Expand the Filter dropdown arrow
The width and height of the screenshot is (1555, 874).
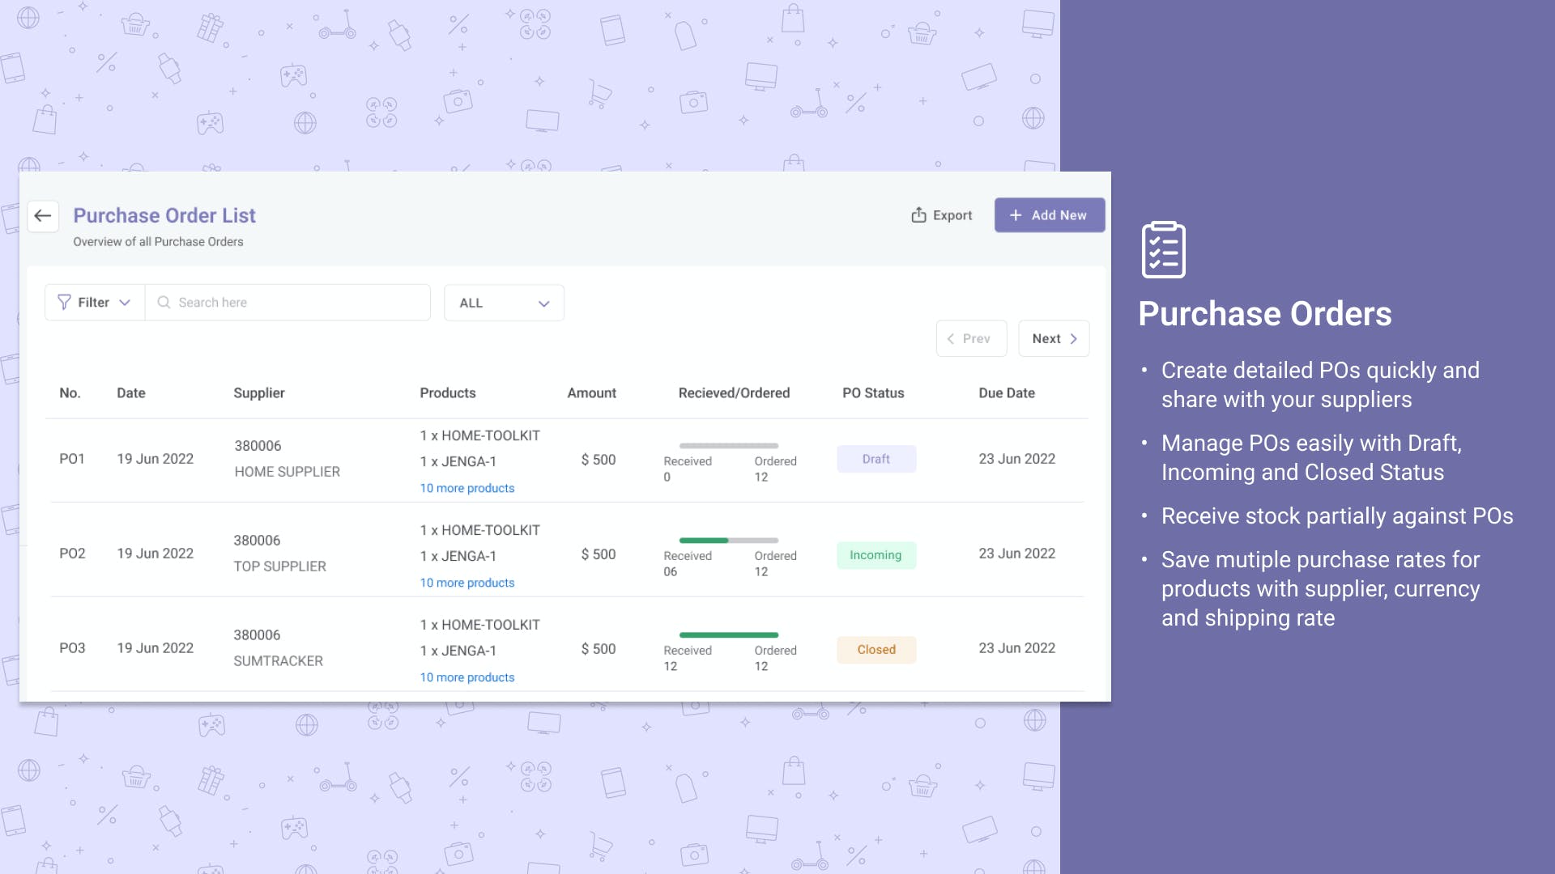[125, 303]
